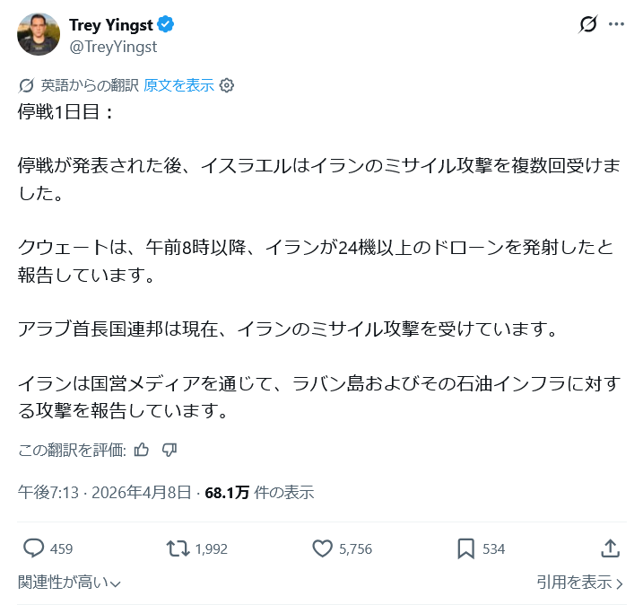This screenshot has height=605, width=643.
Task: Open the three-dot more options menu
Action: click(616, 25)
